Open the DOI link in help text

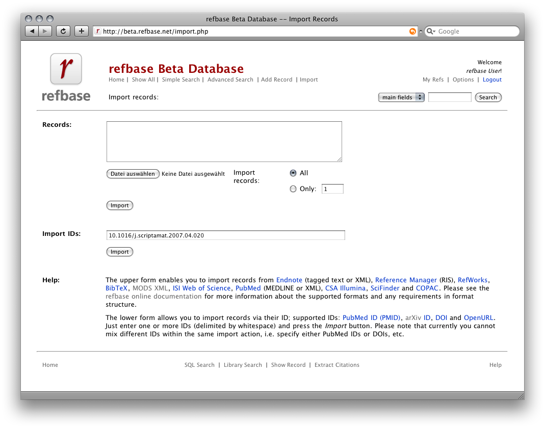(441, 317)
